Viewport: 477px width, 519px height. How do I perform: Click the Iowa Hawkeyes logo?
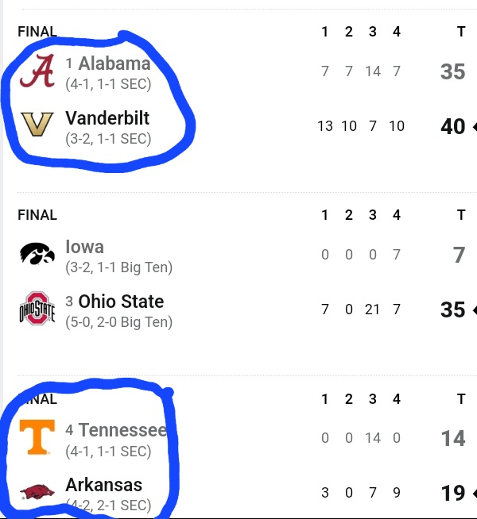pyautogui.click(x=37, y=255)
